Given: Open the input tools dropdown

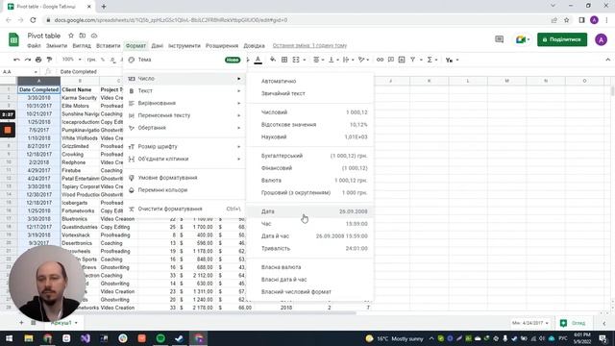Looking at the screenshot, I should pyautogui.click(x=452, y=60).
